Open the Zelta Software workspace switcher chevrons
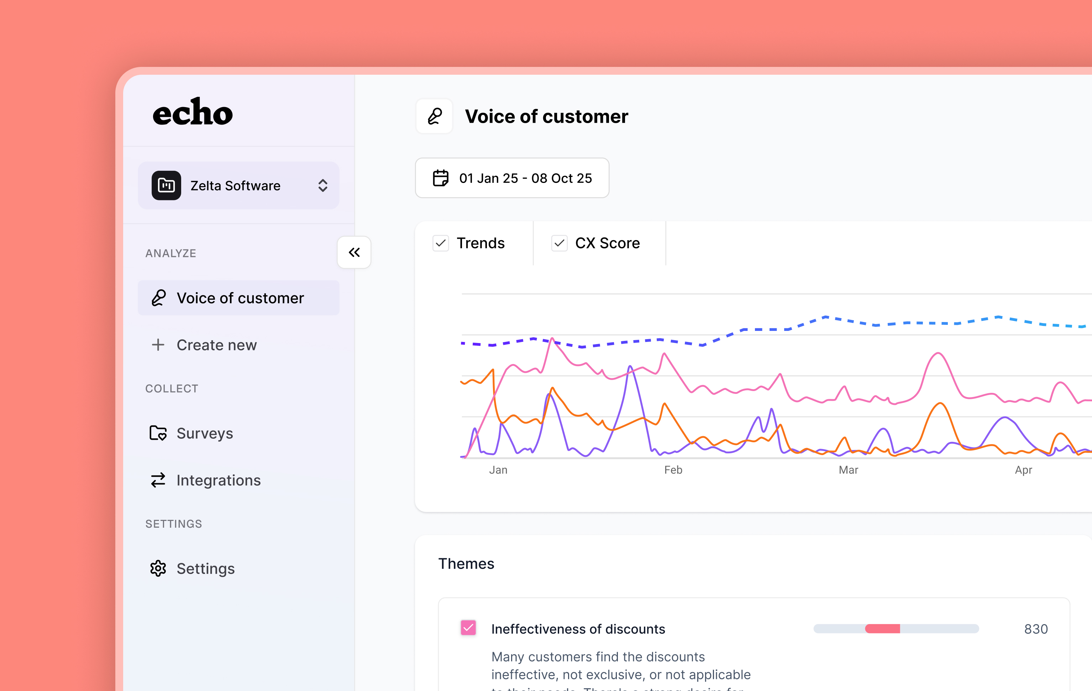The image size is (1092, 691). pyautogui.click(x=322, y=185)
